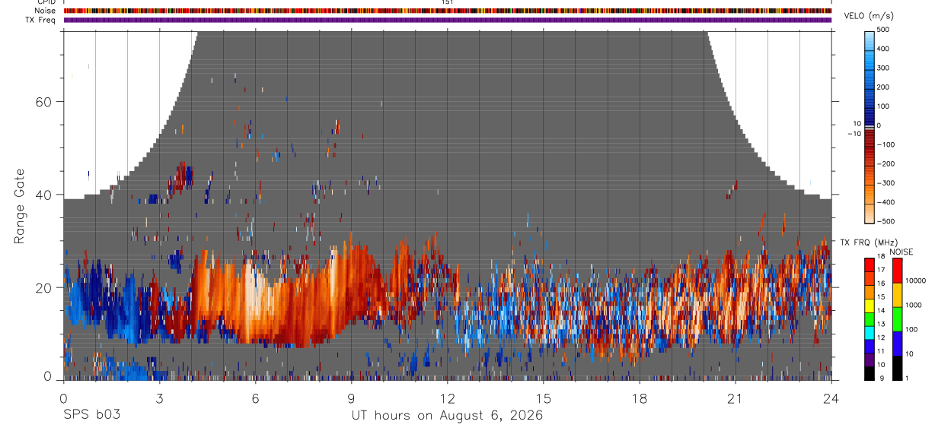Click the 24 hour tick at the axis end

tap(831, 398)
